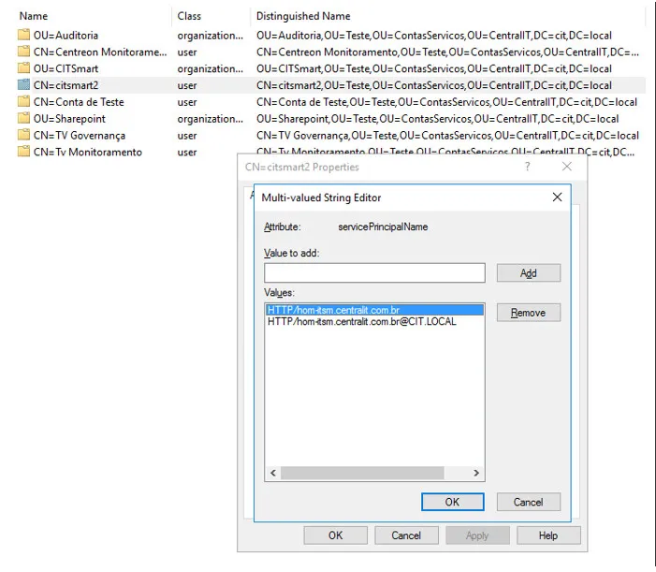Click the class cell of OU=Auditoria row
This screenshot has height=572, width=656.
tap(210, 36)
